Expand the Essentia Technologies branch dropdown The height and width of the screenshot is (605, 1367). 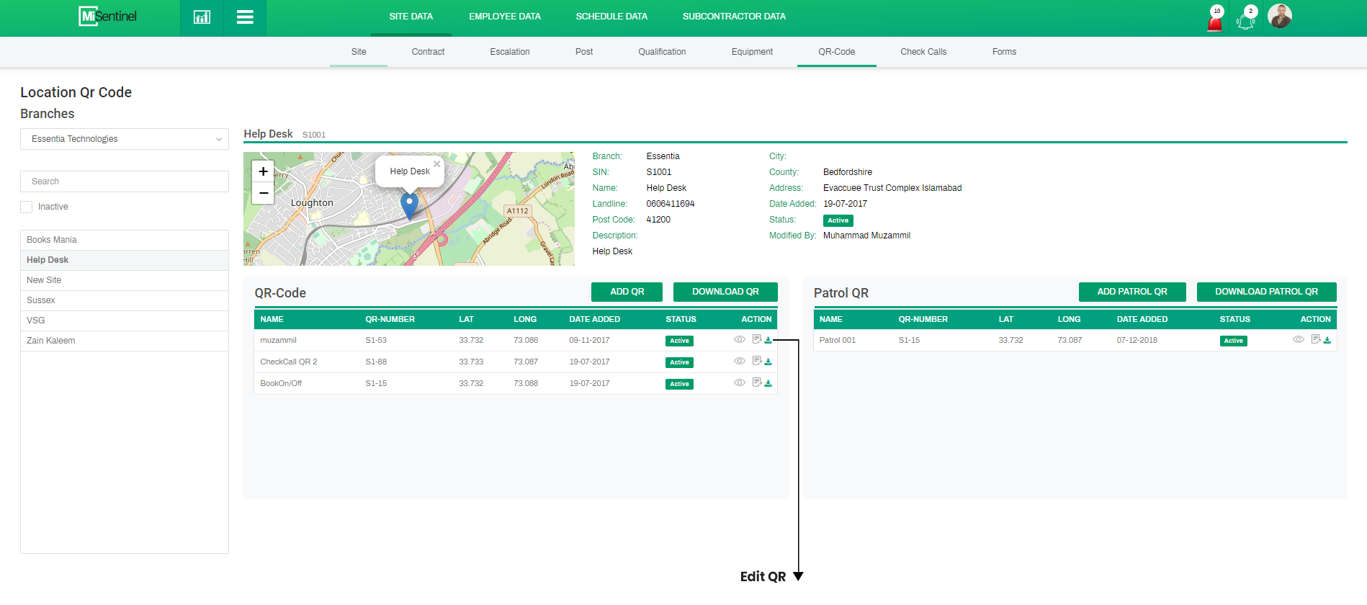(125, 139)
